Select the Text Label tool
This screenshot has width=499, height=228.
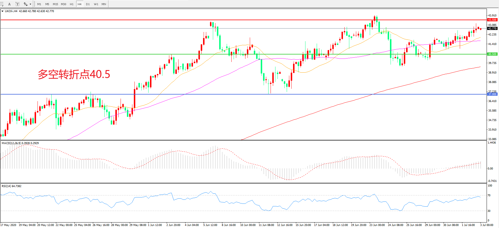(17, 4)
